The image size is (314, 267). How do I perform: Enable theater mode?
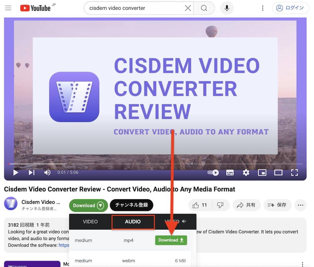point(278,173)
